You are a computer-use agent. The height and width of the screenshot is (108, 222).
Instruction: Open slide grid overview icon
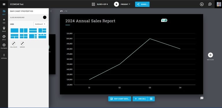point(93,4)
